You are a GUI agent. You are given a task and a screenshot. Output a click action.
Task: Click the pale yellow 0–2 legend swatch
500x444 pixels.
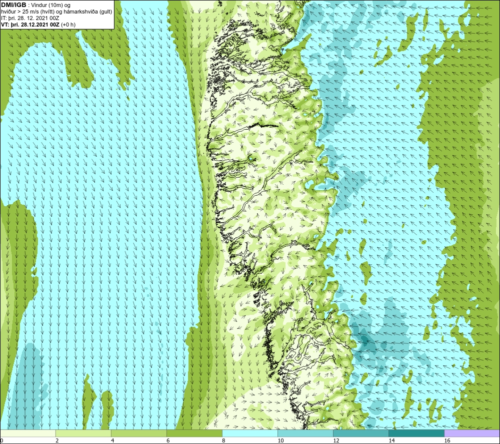click(x=27, y=433)
